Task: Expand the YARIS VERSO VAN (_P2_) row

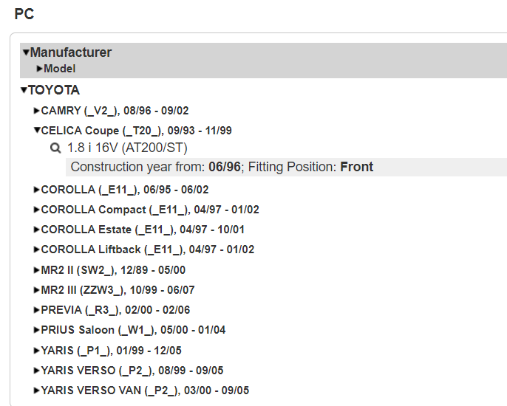Action: click(x=37, y=390)
